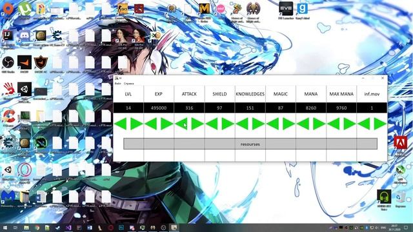413x232 pixels.
Task: Open Visual Studio from the taskbar
Action: 68,227
